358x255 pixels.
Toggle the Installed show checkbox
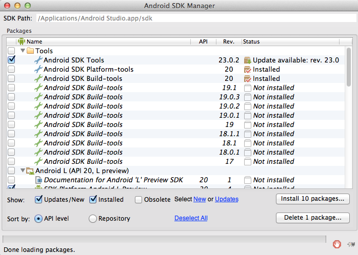[x=93, y=199]
